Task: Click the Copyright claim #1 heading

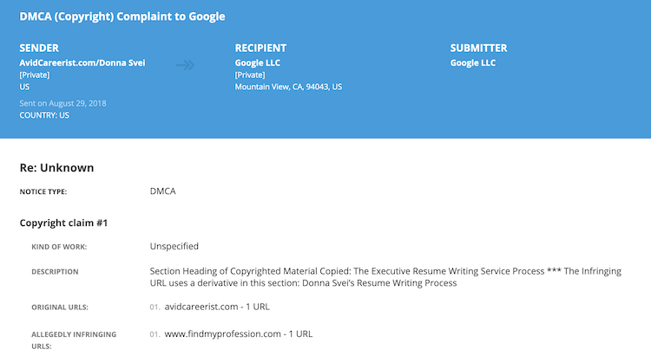Action: [63, 223]
